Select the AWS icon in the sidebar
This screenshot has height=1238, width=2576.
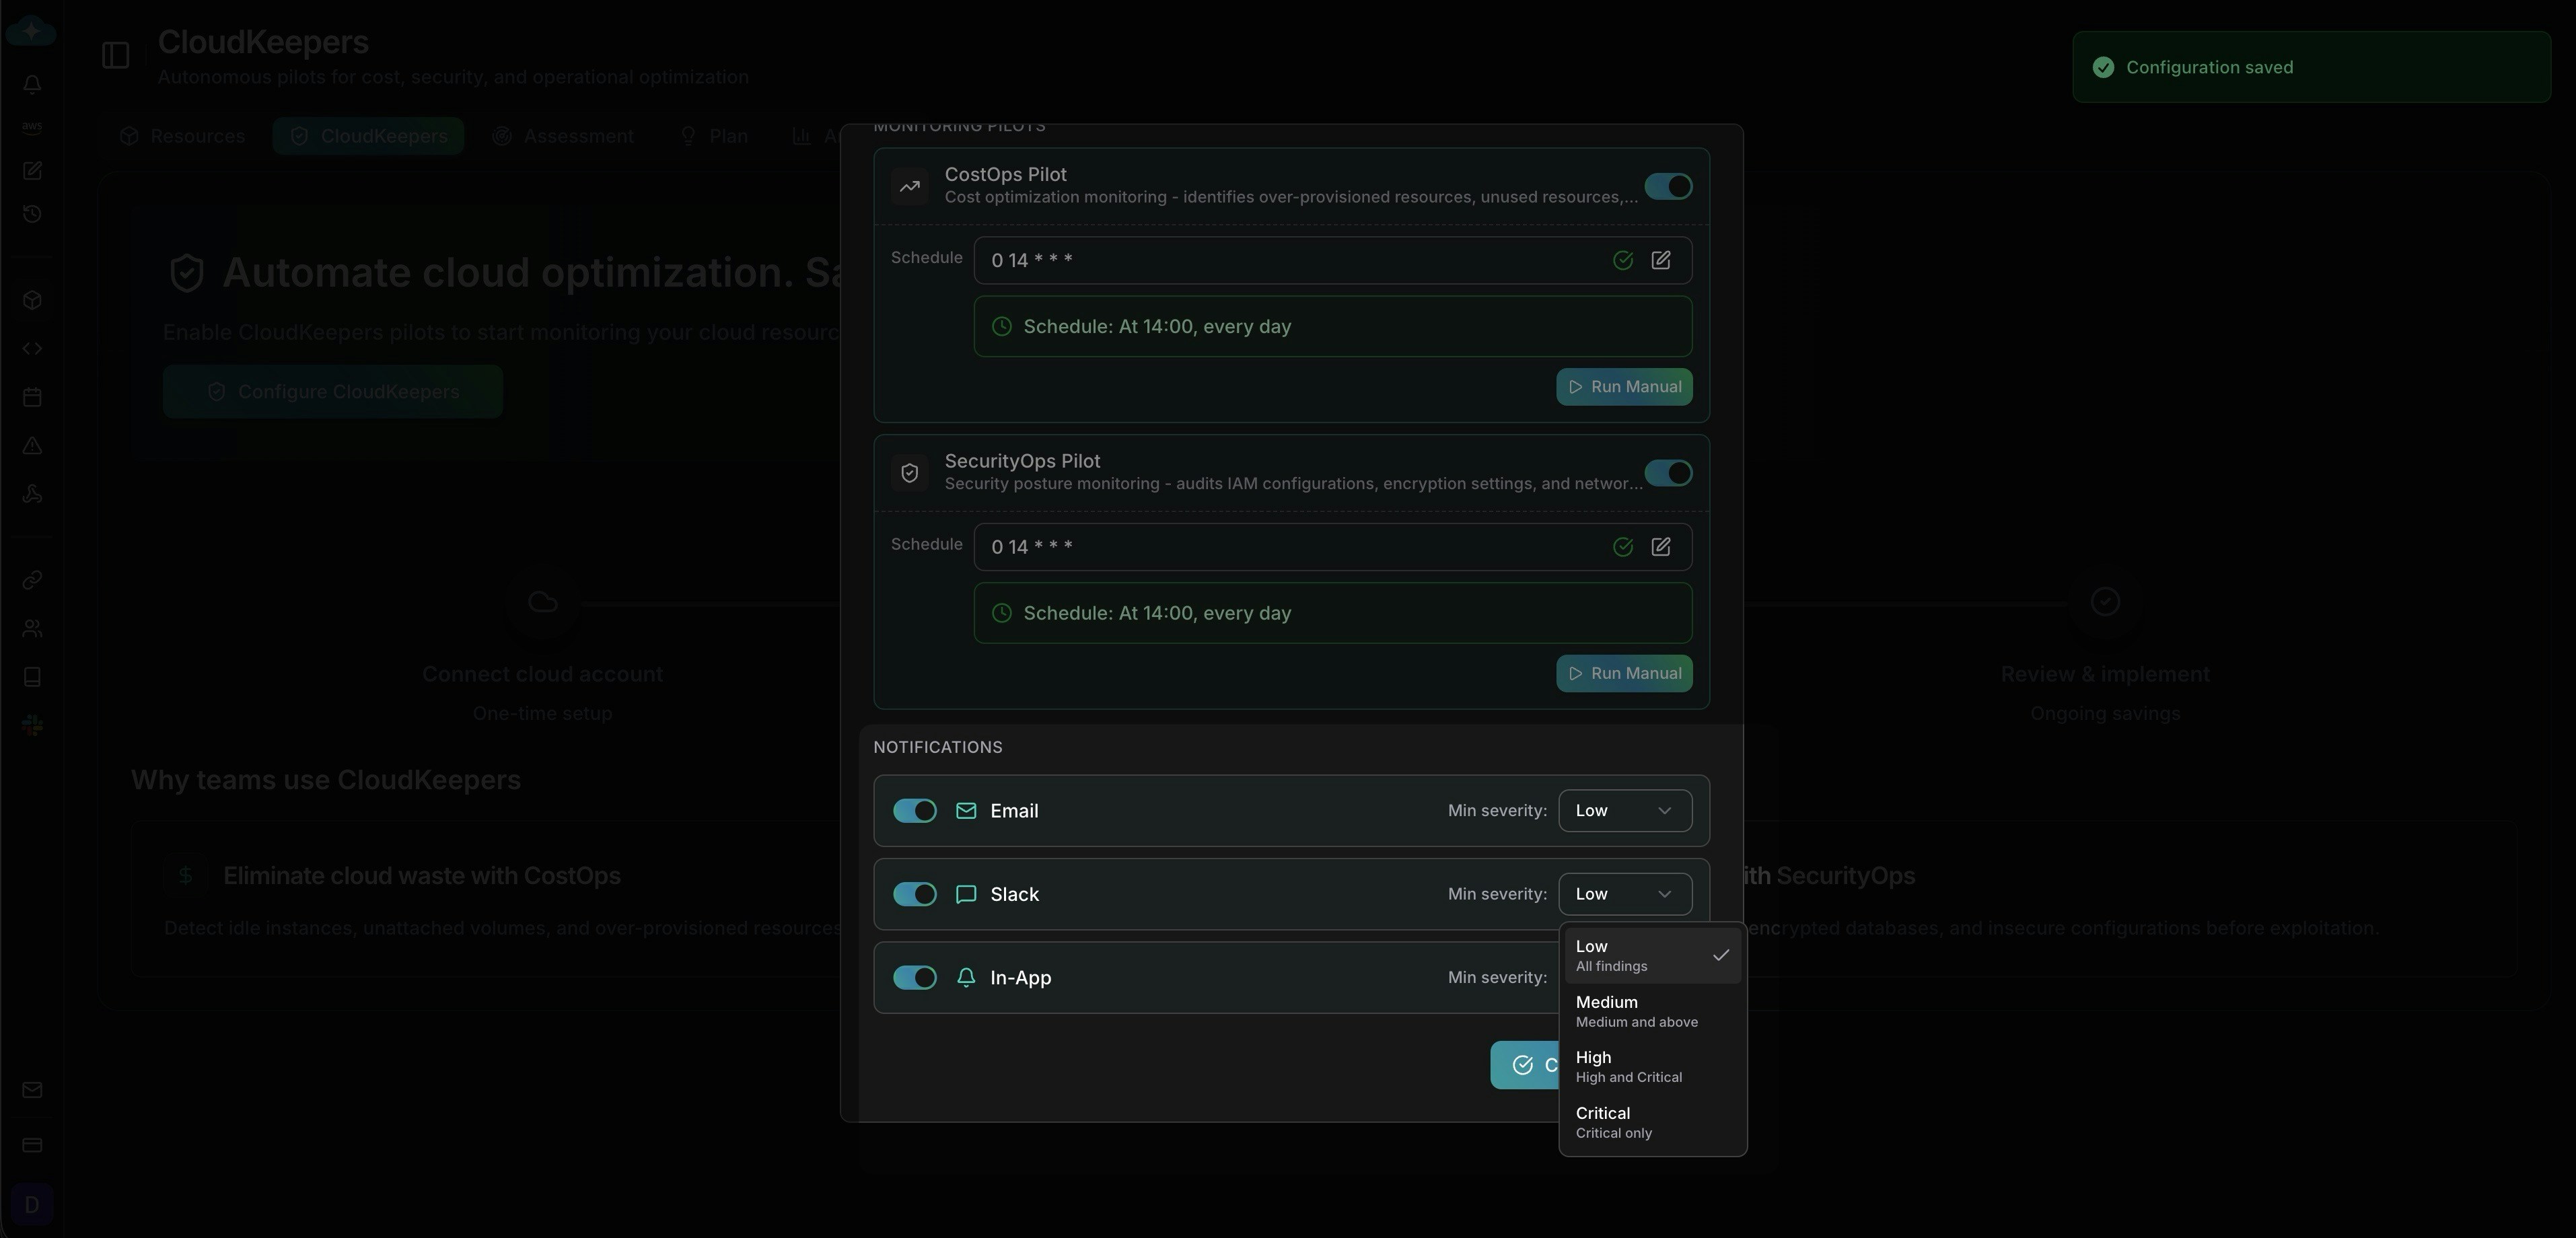coord(31,126)
